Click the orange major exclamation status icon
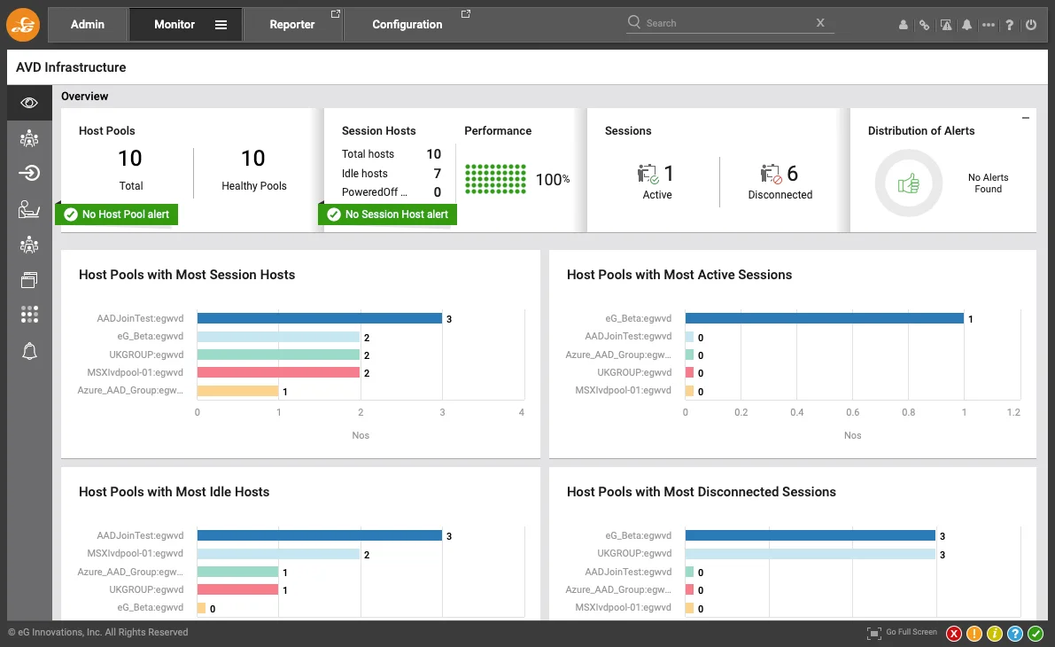The image size is (1055, 647). click(x=974, y=634)
